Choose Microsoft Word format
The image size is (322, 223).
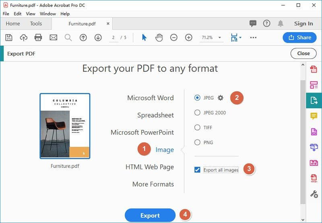click(x=151, y=98)
